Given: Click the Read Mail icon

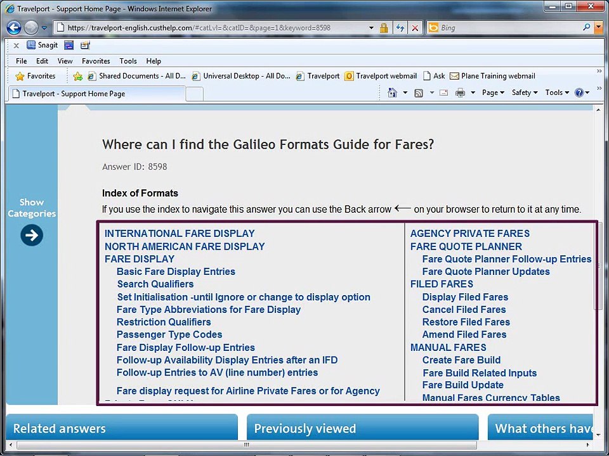Looking at the screenshot, I should (443, 92).
